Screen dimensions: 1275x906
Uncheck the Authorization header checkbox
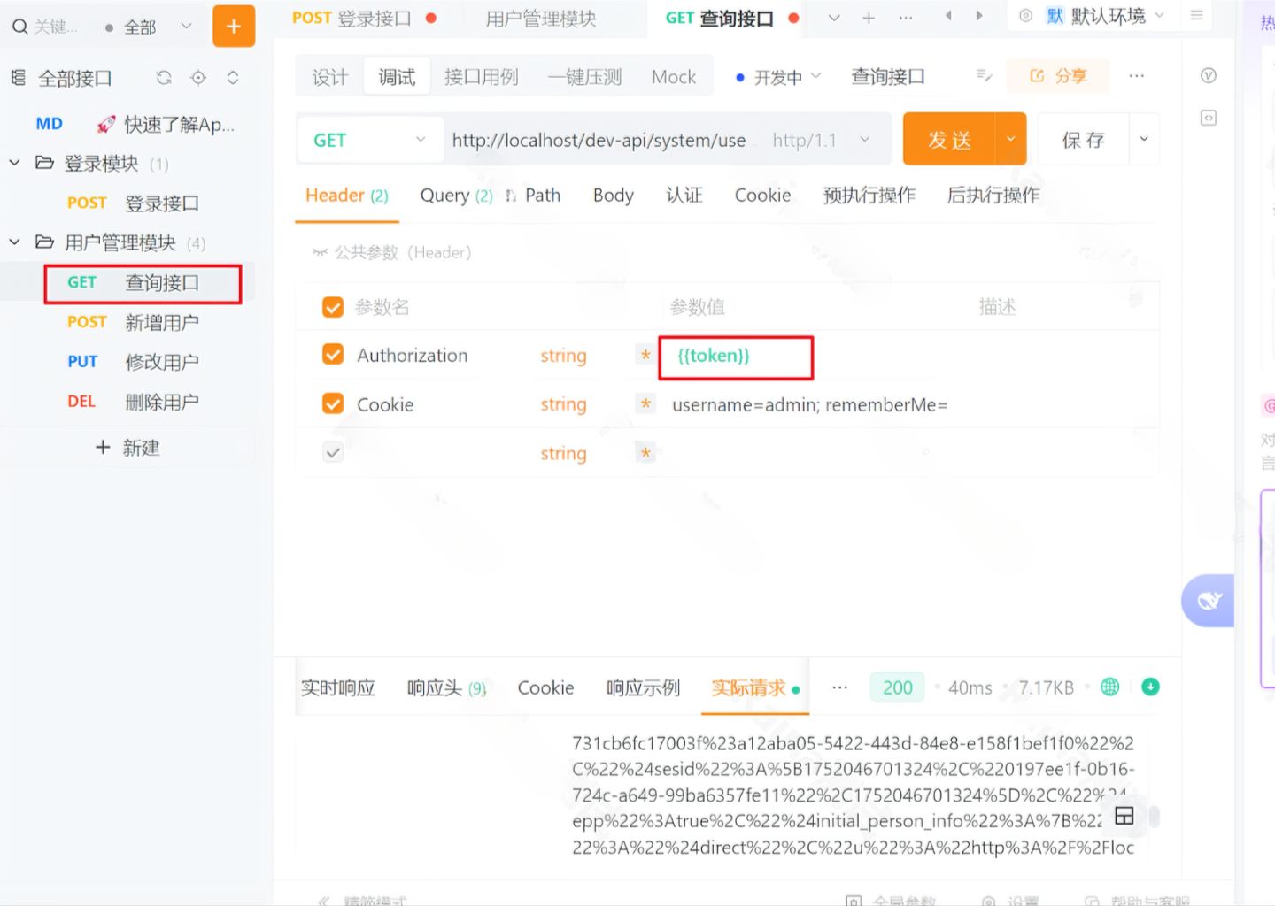333,355
